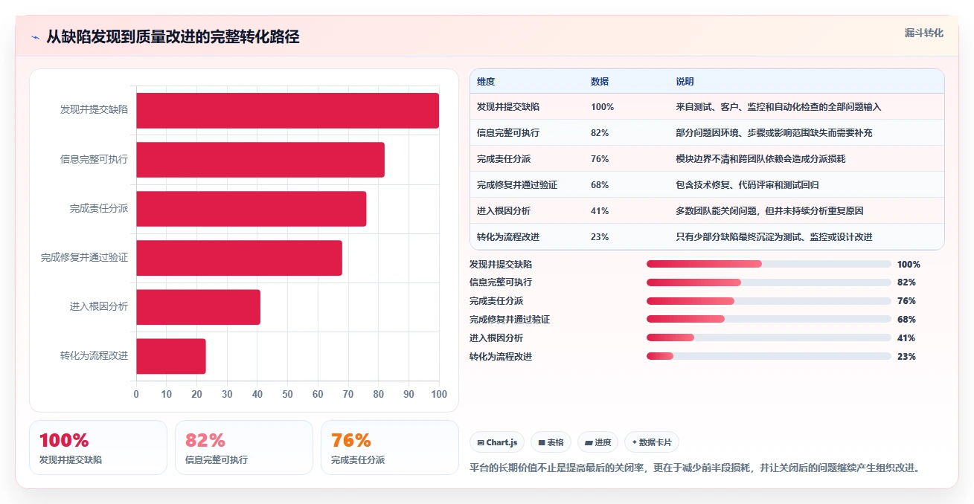The width and height of the screenshot is (974, 504).
Task: Click the 转化为流程改进 chart bar
Action: [171, 356]
